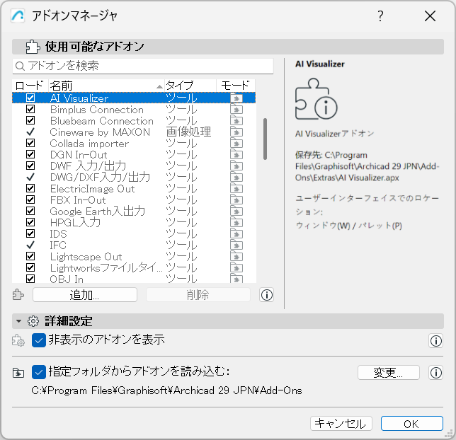Viewport: 456px width, 440px height.
Task: Click the mode folder icon for HPGL入力
Action: pos(236,223)
